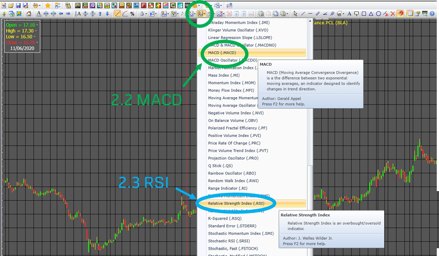439x256 pixels.
Task: Select MACD (.MACD) from the indicator list
Action: 222,53
